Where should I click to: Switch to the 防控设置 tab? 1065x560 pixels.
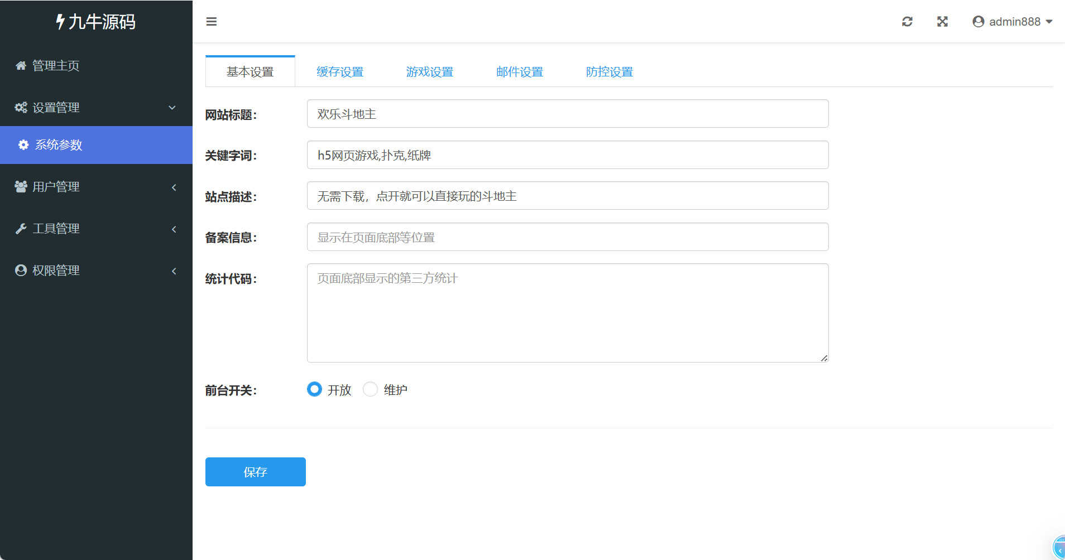click(x=610, y=71)
